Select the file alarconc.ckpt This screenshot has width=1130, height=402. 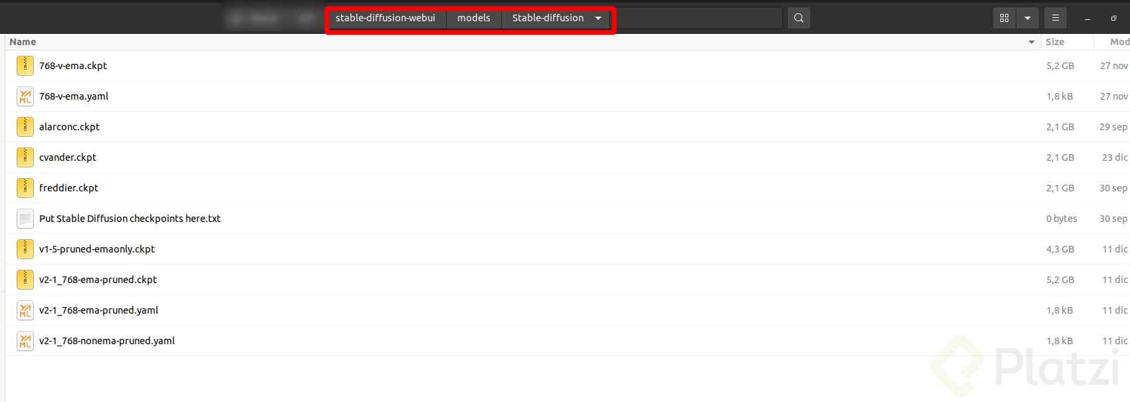coord(69,127)
